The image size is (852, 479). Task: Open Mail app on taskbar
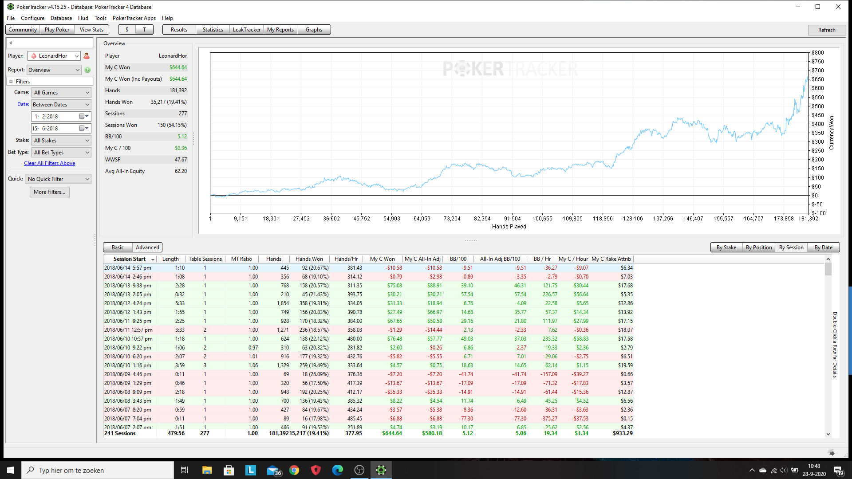pos(273,470)
